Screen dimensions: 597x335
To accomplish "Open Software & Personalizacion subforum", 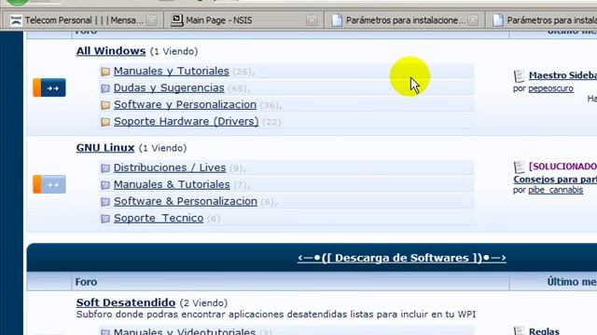I will 186,201.
